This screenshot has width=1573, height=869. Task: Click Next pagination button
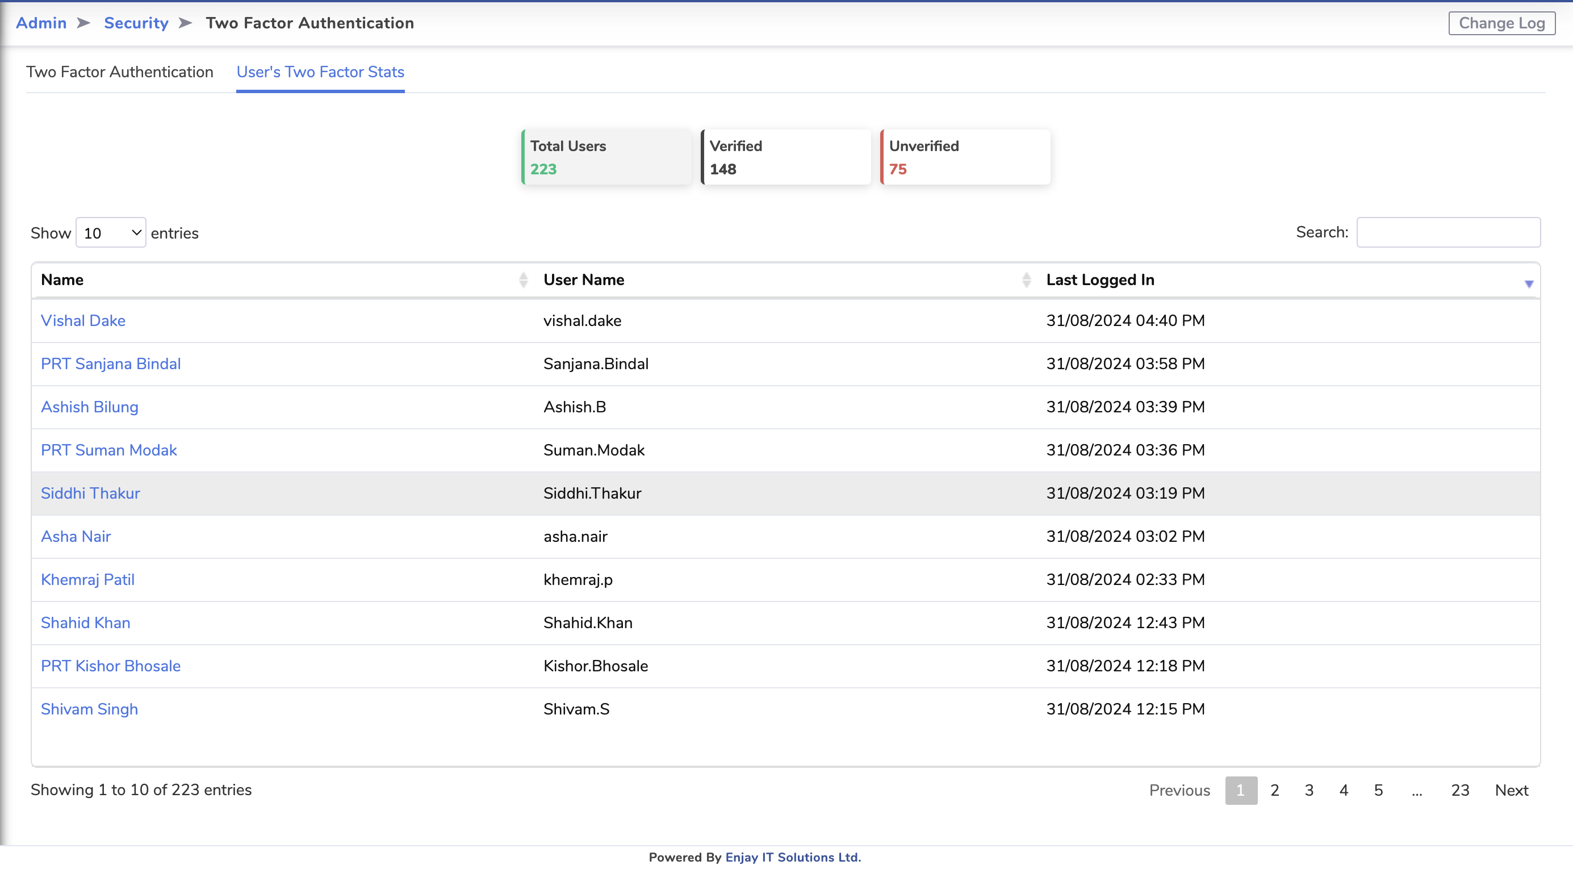(x=1511, y=790)
